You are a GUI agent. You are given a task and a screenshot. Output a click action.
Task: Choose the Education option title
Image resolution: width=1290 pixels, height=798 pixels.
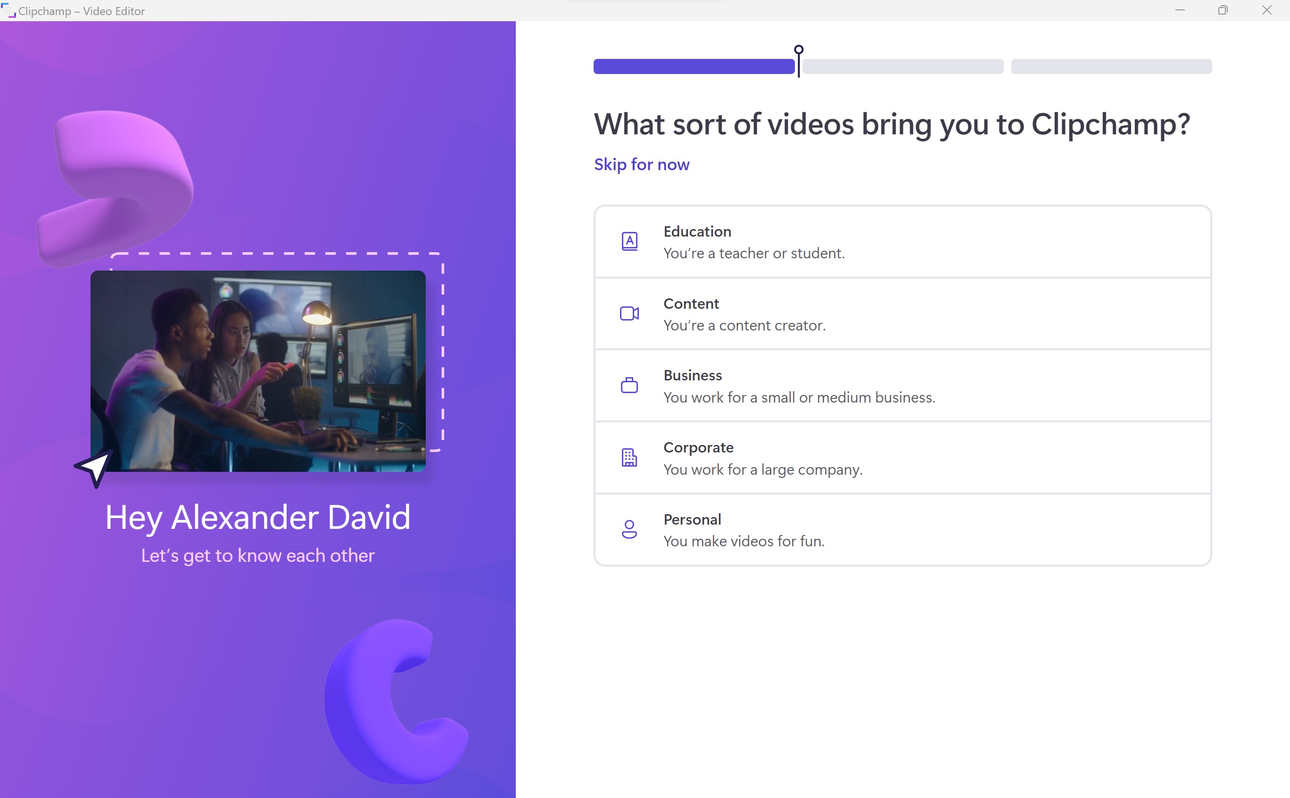[x=697, y=232]
